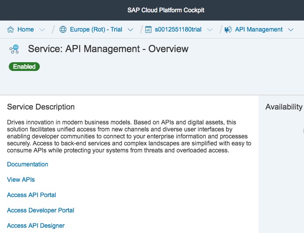Click the puzzle icon beside API Management
304x233 pixels.
pos(228,30)
